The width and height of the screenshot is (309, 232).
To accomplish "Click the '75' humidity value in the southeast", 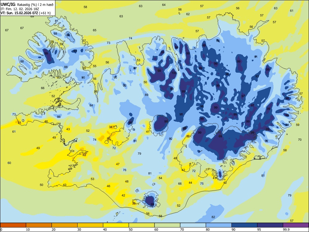I will (202, 183).
